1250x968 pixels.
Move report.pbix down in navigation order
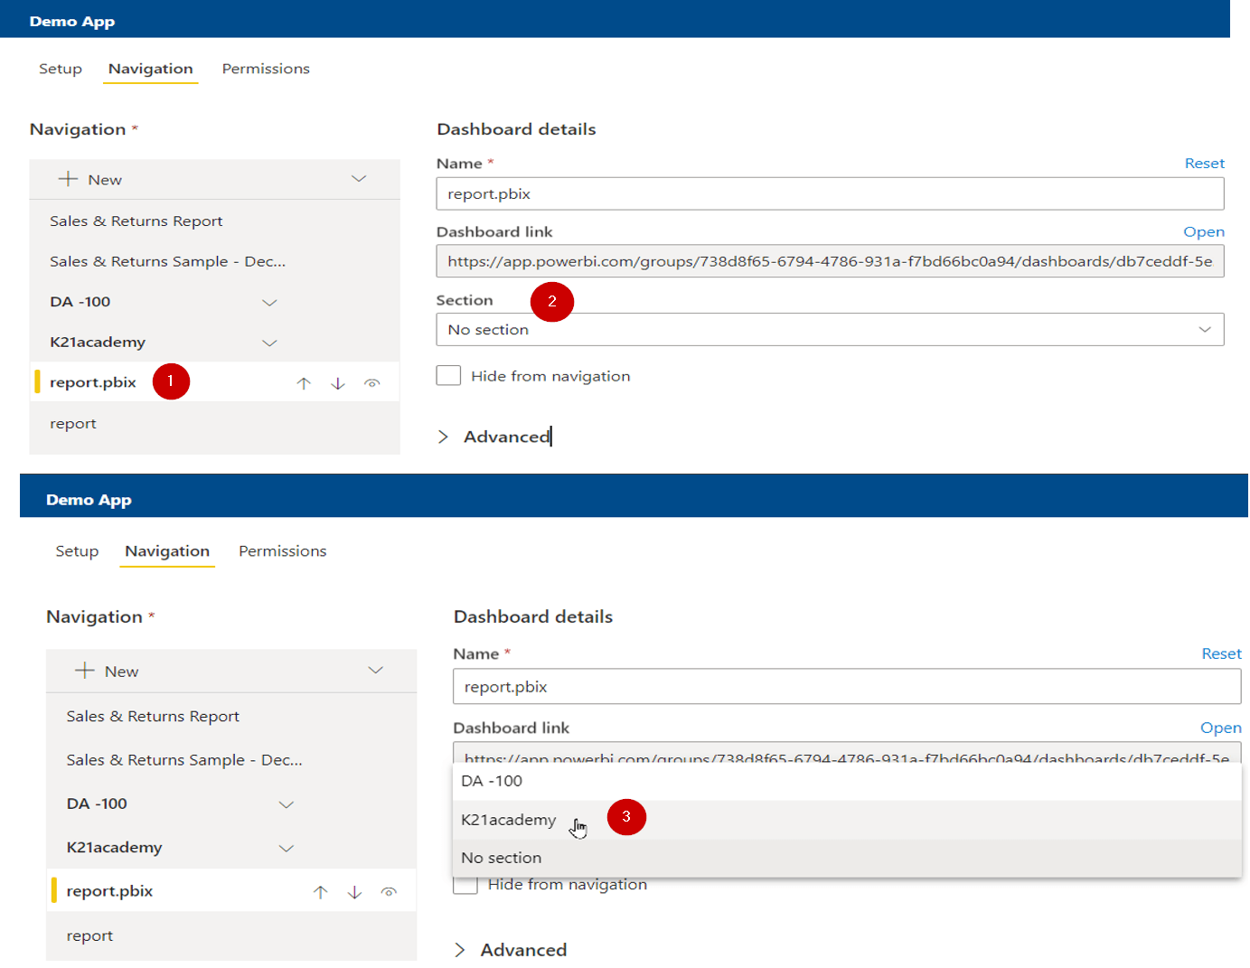tap(338, 382)
